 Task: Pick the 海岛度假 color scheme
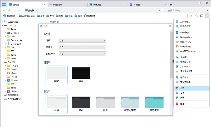point(154,104)
